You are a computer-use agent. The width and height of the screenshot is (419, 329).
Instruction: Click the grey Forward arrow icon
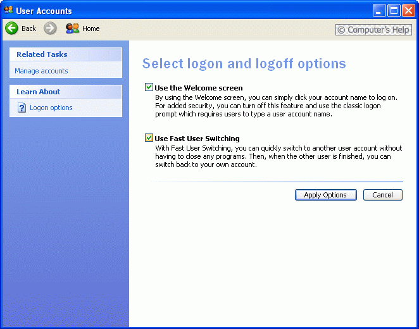(x=50, y=28)
